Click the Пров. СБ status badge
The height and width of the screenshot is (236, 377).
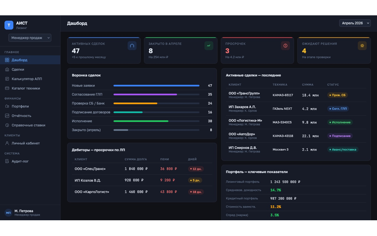tap(337, 95)
